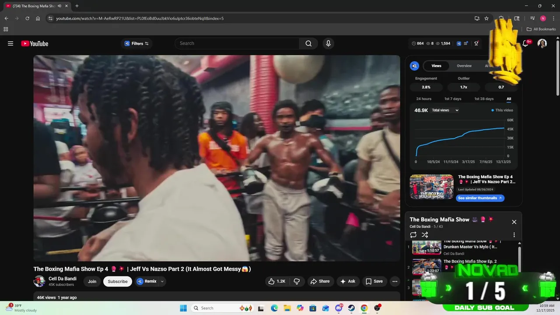Share the video
Image resolution: width=560 pixels, height=315 pixels.
(320, 281)
